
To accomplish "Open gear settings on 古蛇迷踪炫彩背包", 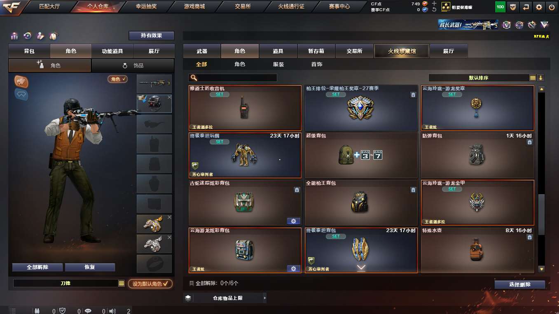I will click(x=293, y=221).
